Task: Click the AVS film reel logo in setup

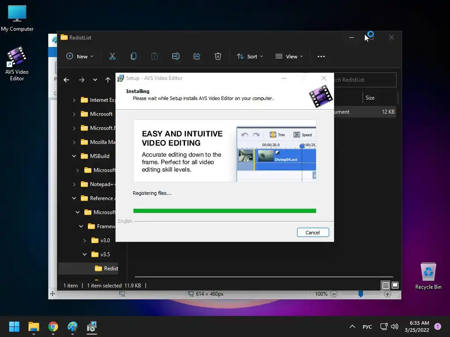Action: pos(320,96)
